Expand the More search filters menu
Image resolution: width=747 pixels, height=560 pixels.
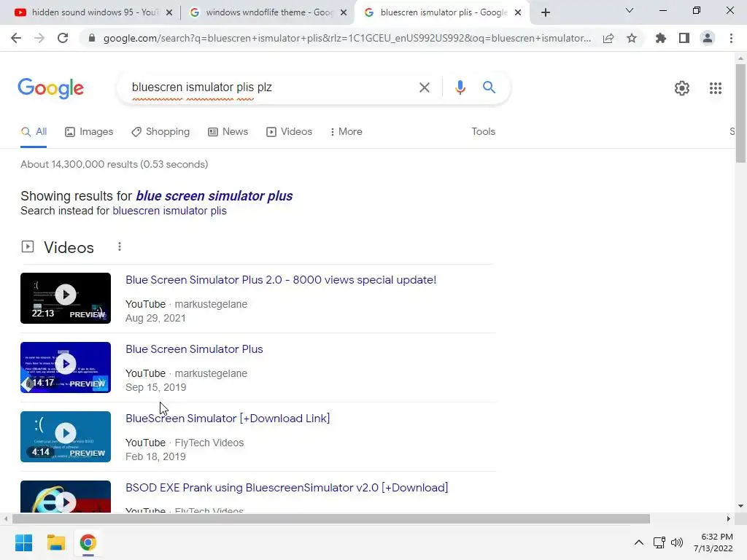347,132
